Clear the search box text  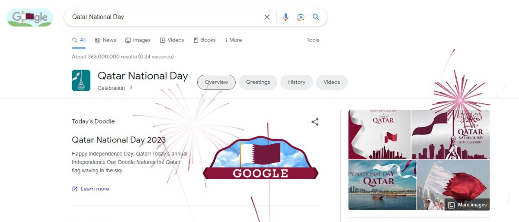(267, 17)
